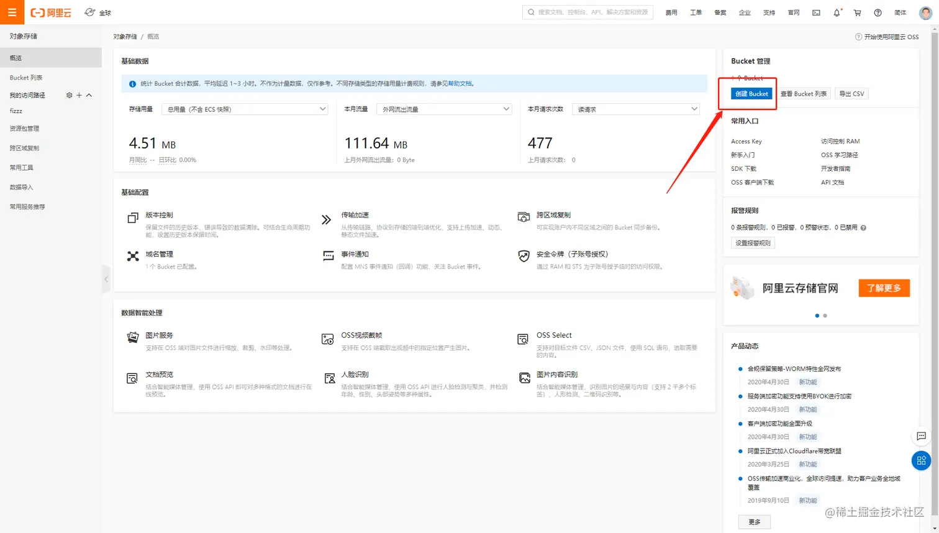Click the 版本控制 icon
The width and height of the screenshot is (939, 533).
132,218
